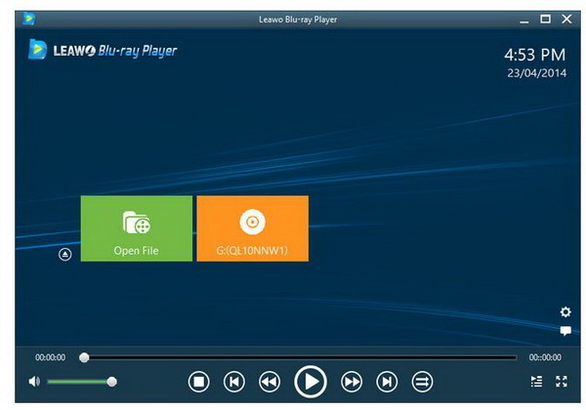Enter fullscreen mode
The image size is (586, 410).
pyautogui.click(x=562, y=382)
